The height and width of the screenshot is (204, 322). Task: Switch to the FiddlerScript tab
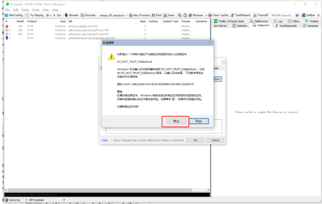[x=259, y=21]
